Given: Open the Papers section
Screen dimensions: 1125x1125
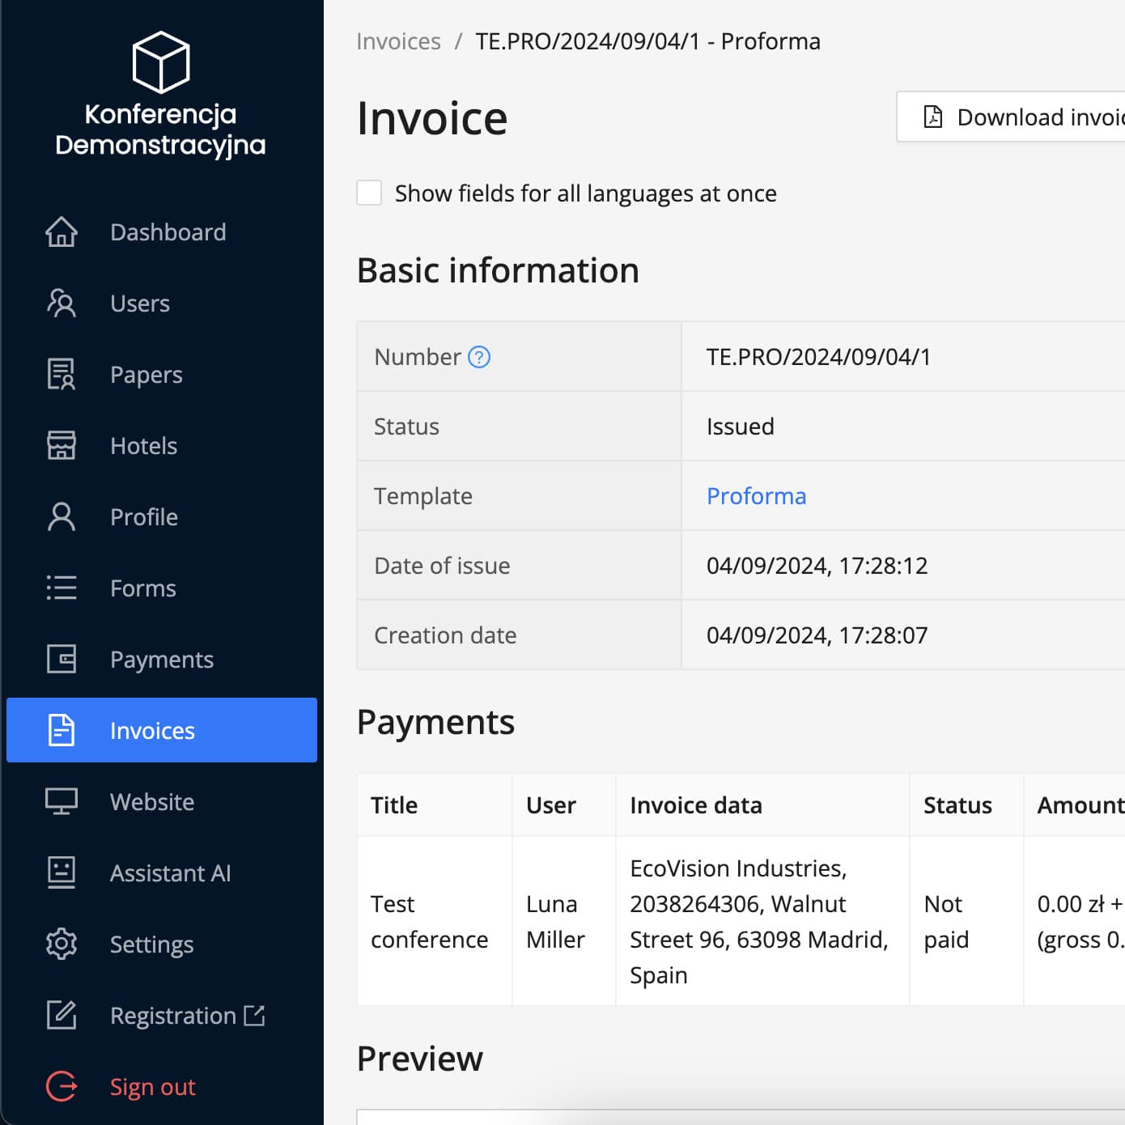Looking at the screenshot, I should click(162, 375).
